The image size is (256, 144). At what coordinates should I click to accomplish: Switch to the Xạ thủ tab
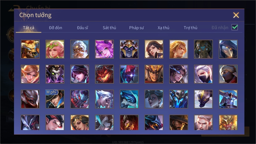[x=164, y=28]
